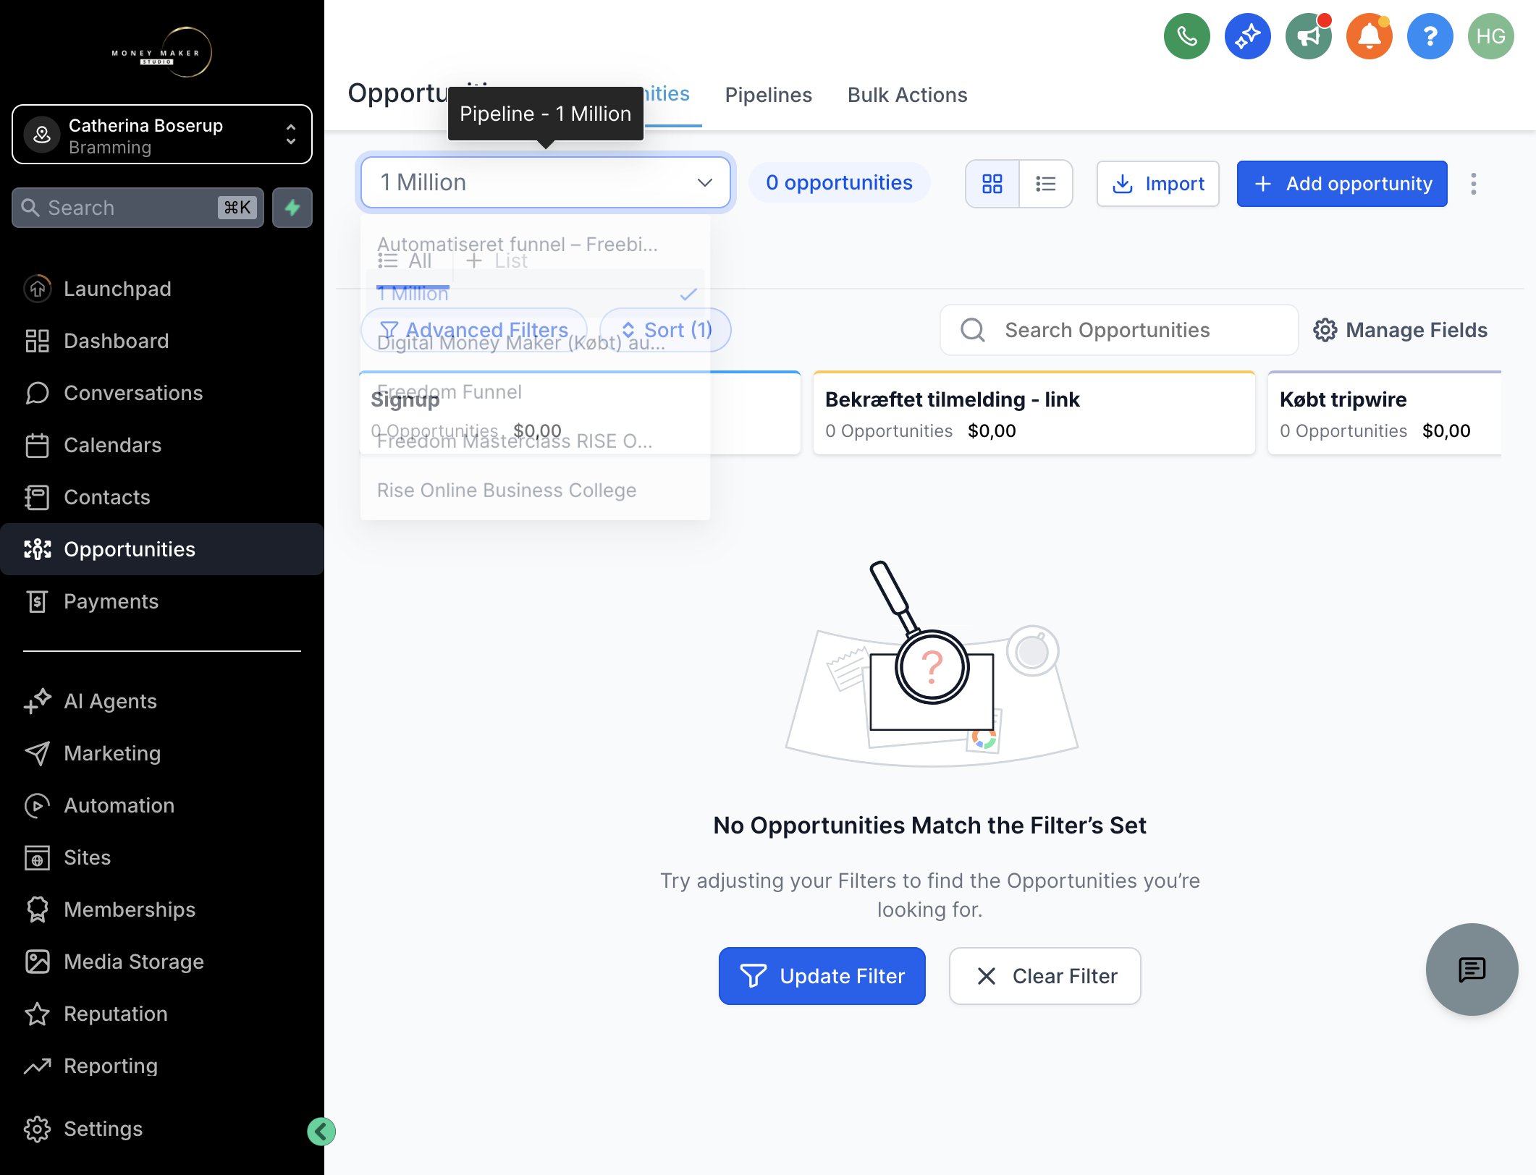The height and width of the screenshot is (1175, 1536).
Task: Open the chat widget bubble
Action: pos(1472,969)
